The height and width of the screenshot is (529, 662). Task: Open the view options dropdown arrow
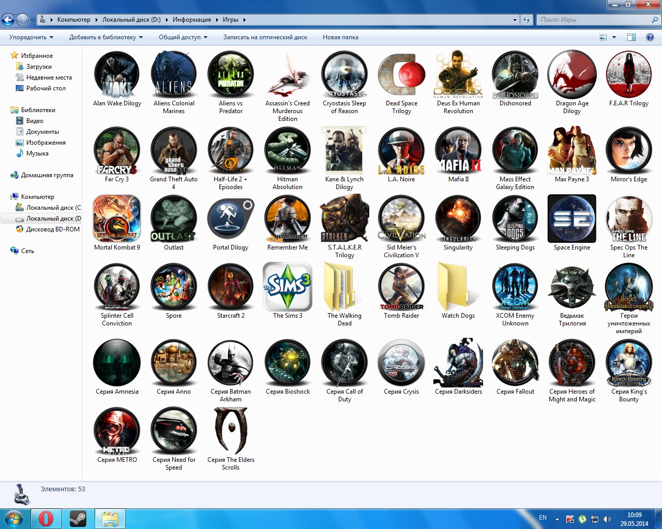tap(614, 37)
